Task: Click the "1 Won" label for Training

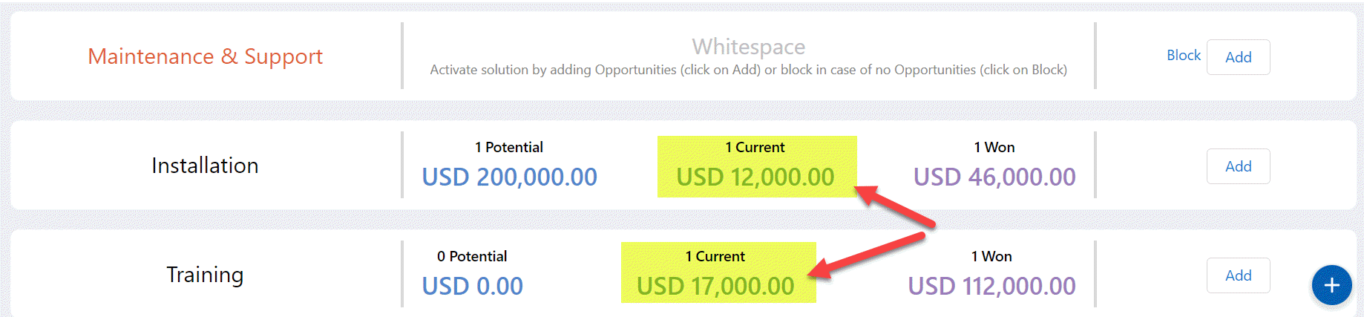Action: (991, 256)
